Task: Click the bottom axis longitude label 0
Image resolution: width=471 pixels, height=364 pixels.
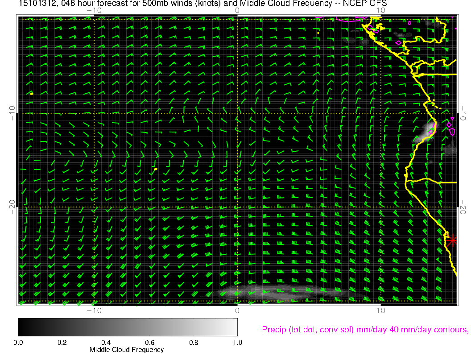Action: pos(237,310)
